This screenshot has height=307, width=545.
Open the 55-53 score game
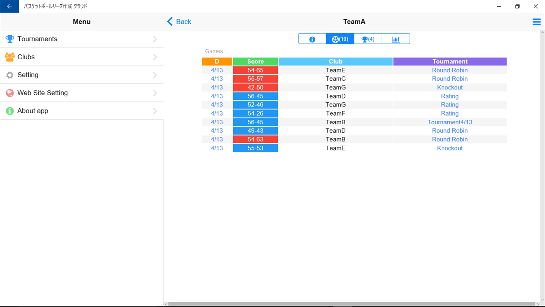(255, 148)
